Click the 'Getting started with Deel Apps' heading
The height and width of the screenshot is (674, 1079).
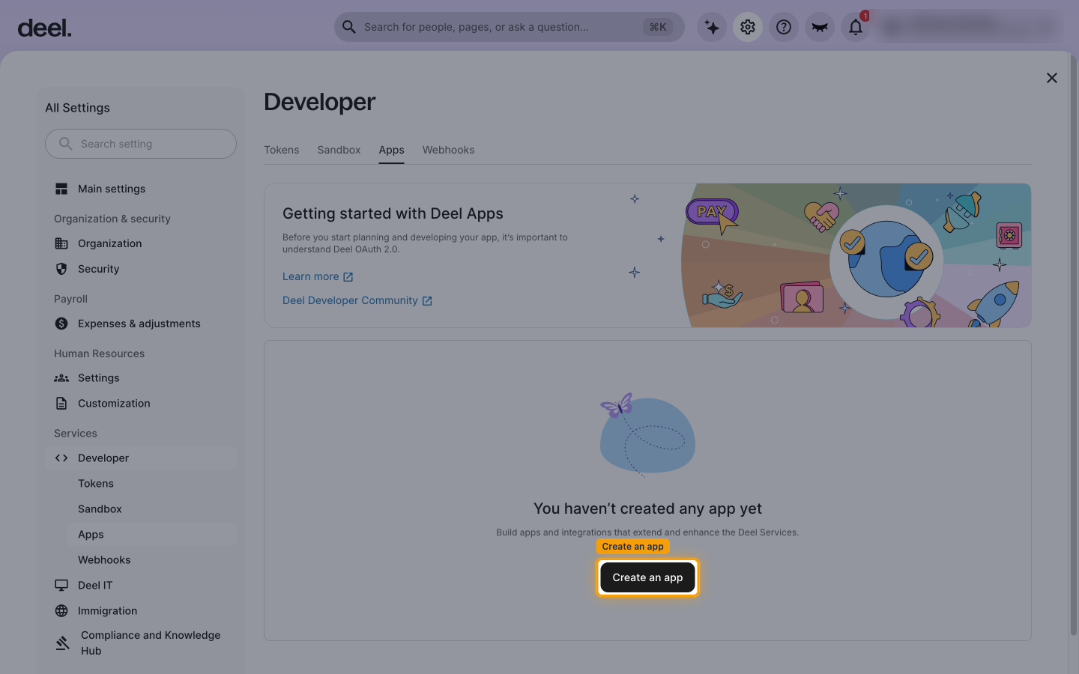pos(393,213)
